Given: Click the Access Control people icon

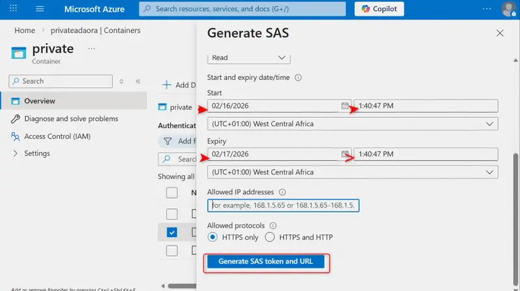Looking at the screenshot, I should pos(15,136).
